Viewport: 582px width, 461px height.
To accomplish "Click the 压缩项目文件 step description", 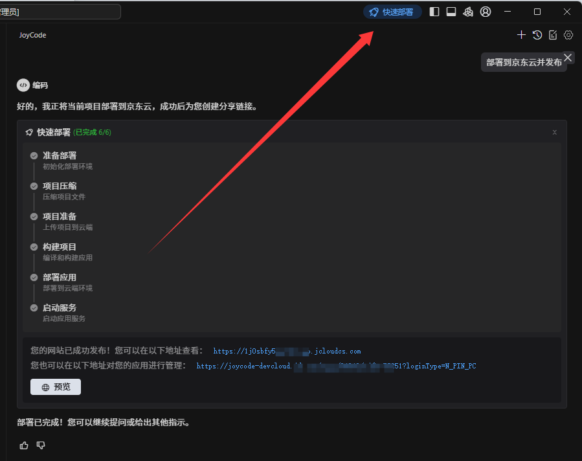I will tap(64, 197).
